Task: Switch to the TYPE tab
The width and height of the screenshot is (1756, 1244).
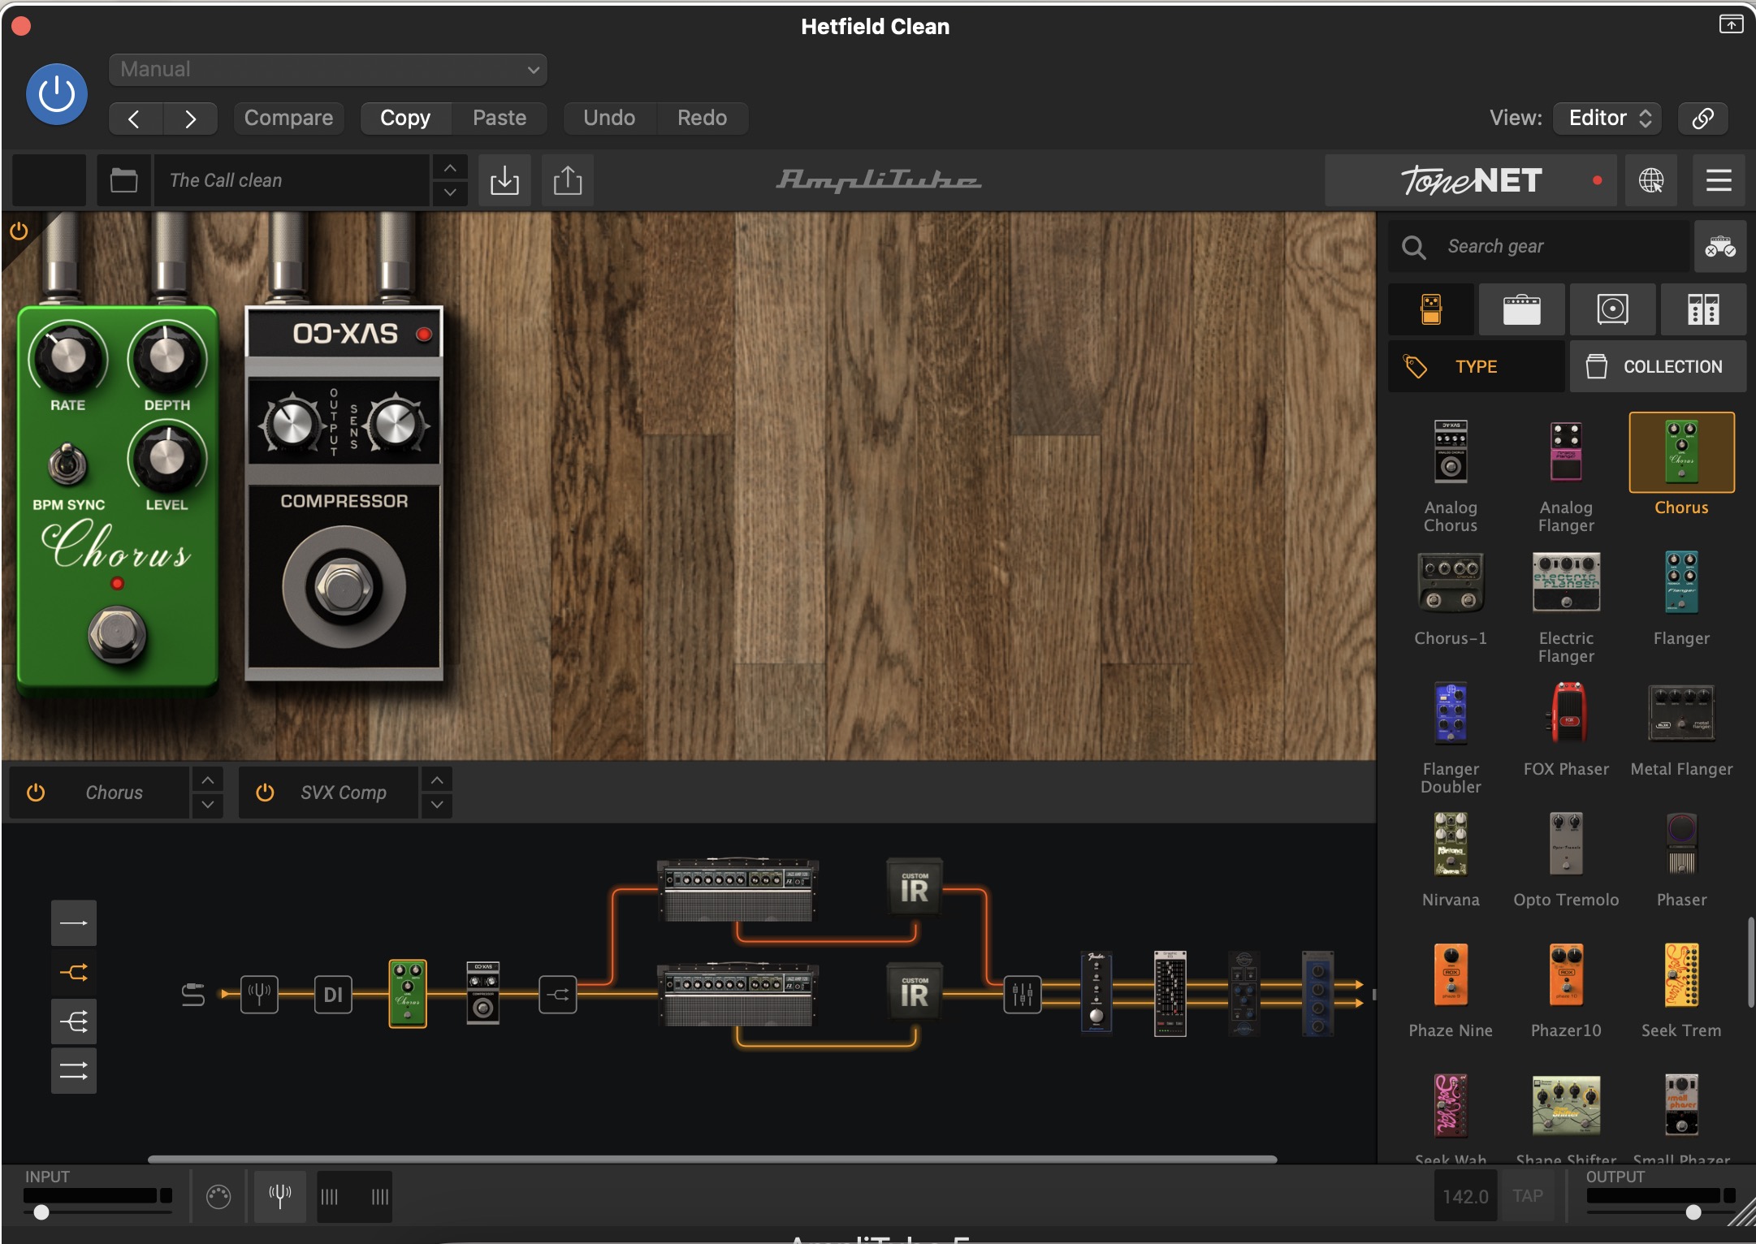Action: tap(1475, 367)
